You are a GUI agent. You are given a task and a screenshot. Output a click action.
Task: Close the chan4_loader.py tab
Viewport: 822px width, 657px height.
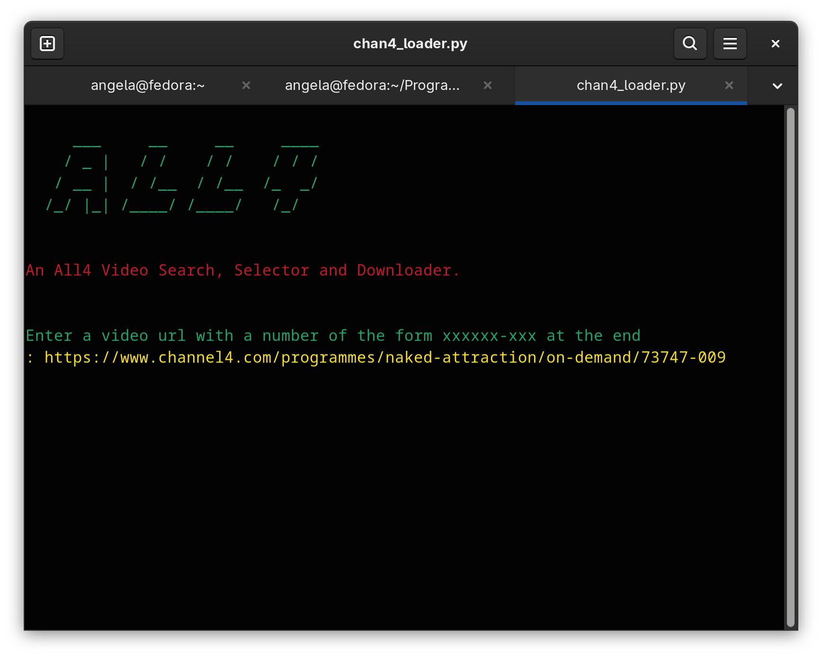pyautogui.click(x=729, y=85)
